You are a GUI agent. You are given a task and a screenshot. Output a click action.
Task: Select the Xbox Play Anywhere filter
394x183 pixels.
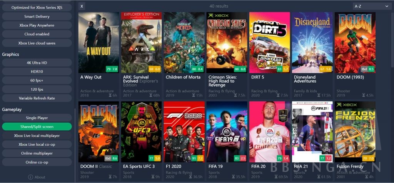coord(37,25)
